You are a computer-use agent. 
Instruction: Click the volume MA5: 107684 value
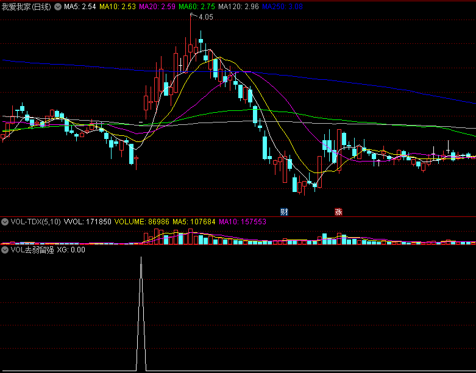194,222
